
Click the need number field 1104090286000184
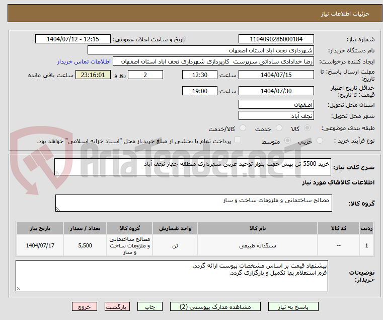pos(276,39)
